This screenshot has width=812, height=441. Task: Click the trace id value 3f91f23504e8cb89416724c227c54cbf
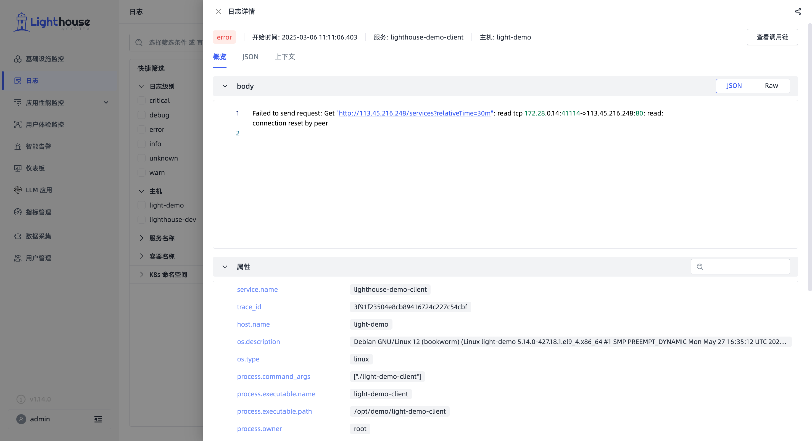(410, 307)
